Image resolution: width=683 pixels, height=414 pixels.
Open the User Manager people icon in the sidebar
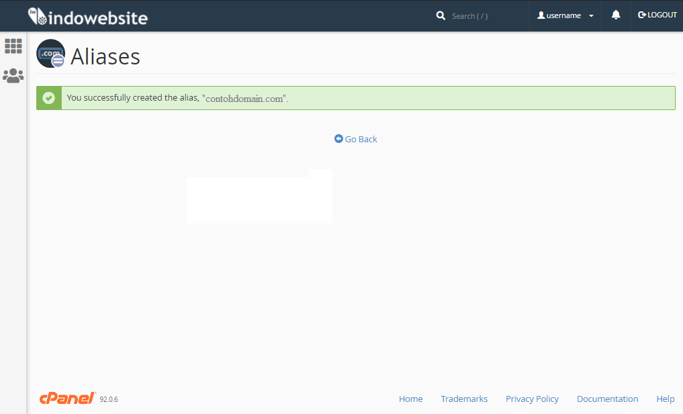tap(13, 76)
